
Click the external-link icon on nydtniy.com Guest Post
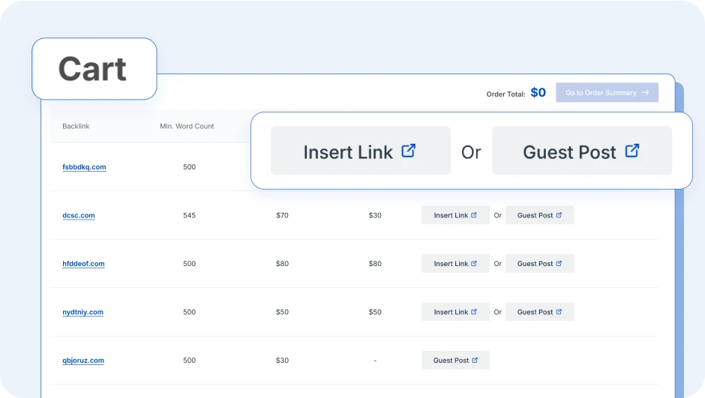559,312
